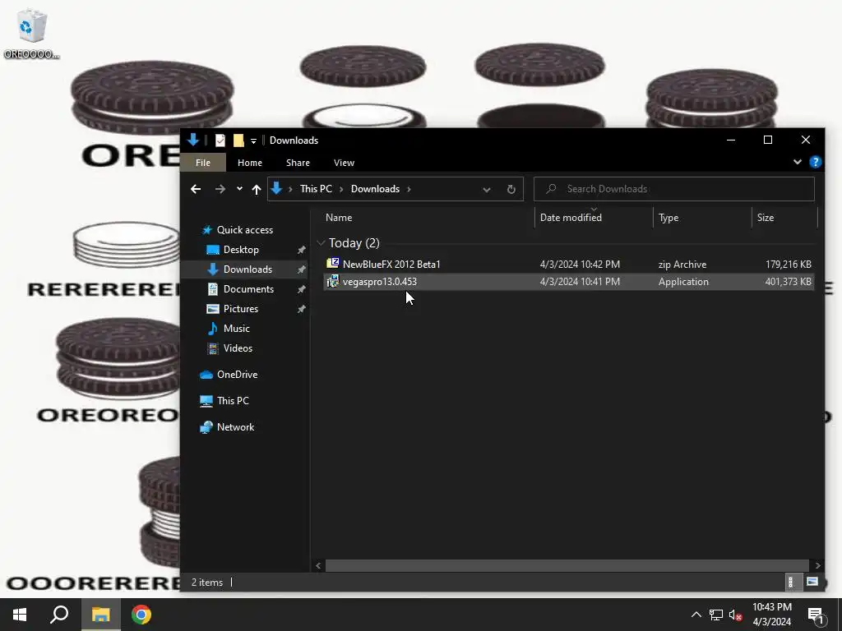
Task: Click the Forward navigation arrow
Action: pos(220,189)
